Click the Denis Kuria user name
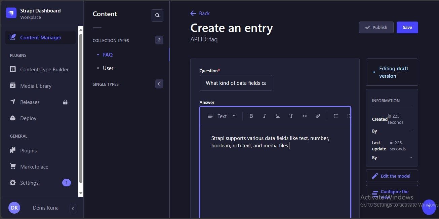 tap(46, 208)
